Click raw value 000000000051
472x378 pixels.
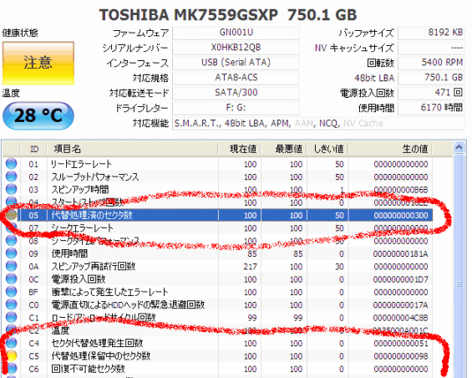[401, 344]
